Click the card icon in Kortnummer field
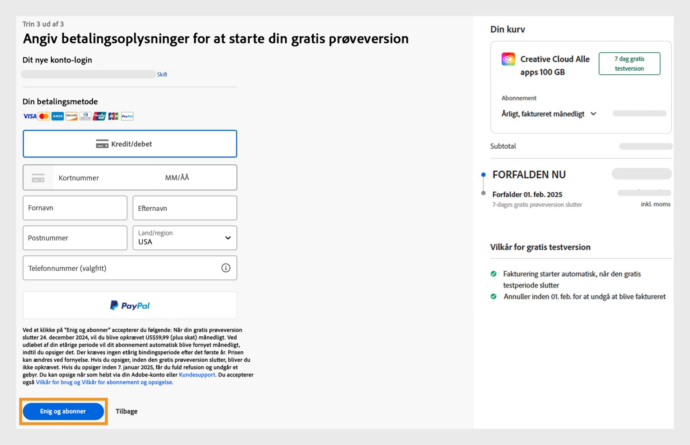Image resolution: width=690 pixels, height=445 pixels. [38, 178]
